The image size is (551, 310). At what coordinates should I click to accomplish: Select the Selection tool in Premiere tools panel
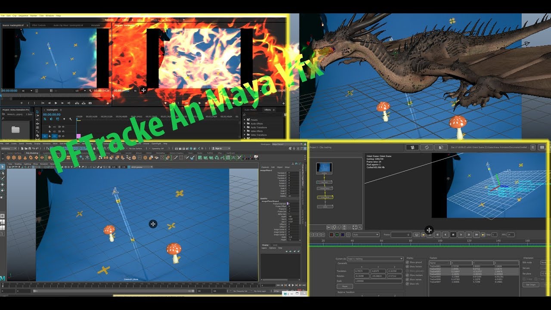point(37,112)
